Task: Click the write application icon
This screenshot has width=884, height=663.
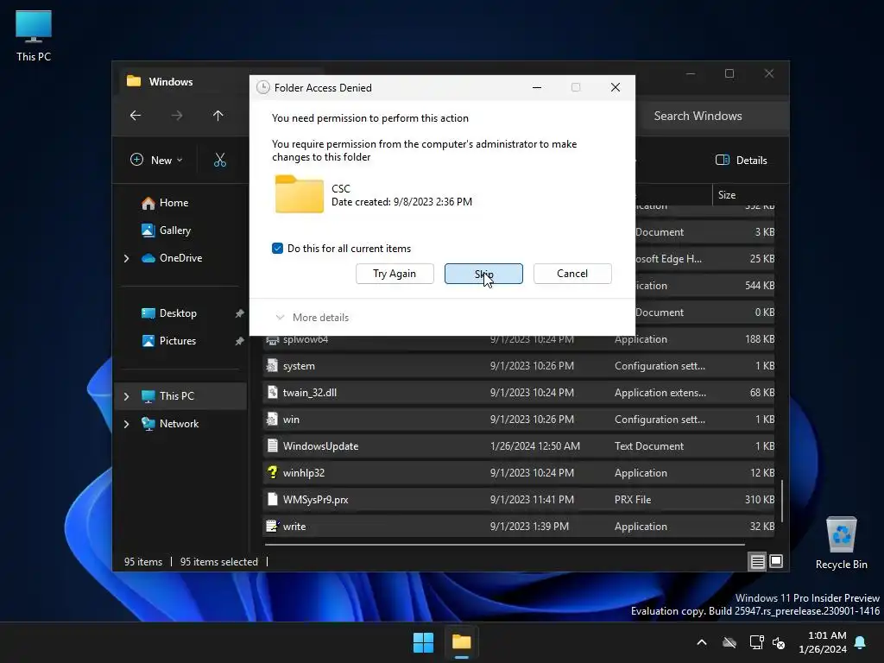Action: click(272, 526)
